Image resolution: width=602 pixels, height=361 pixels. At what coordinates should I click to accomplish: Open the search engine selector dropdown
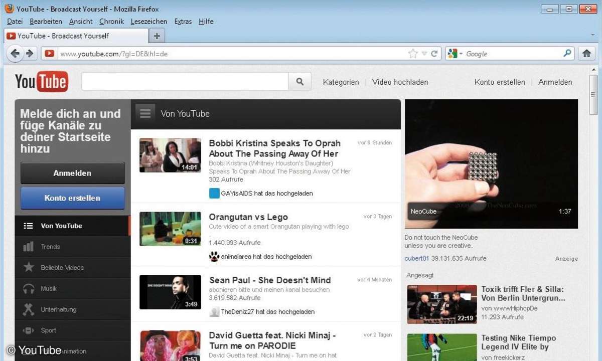(461, 54)
